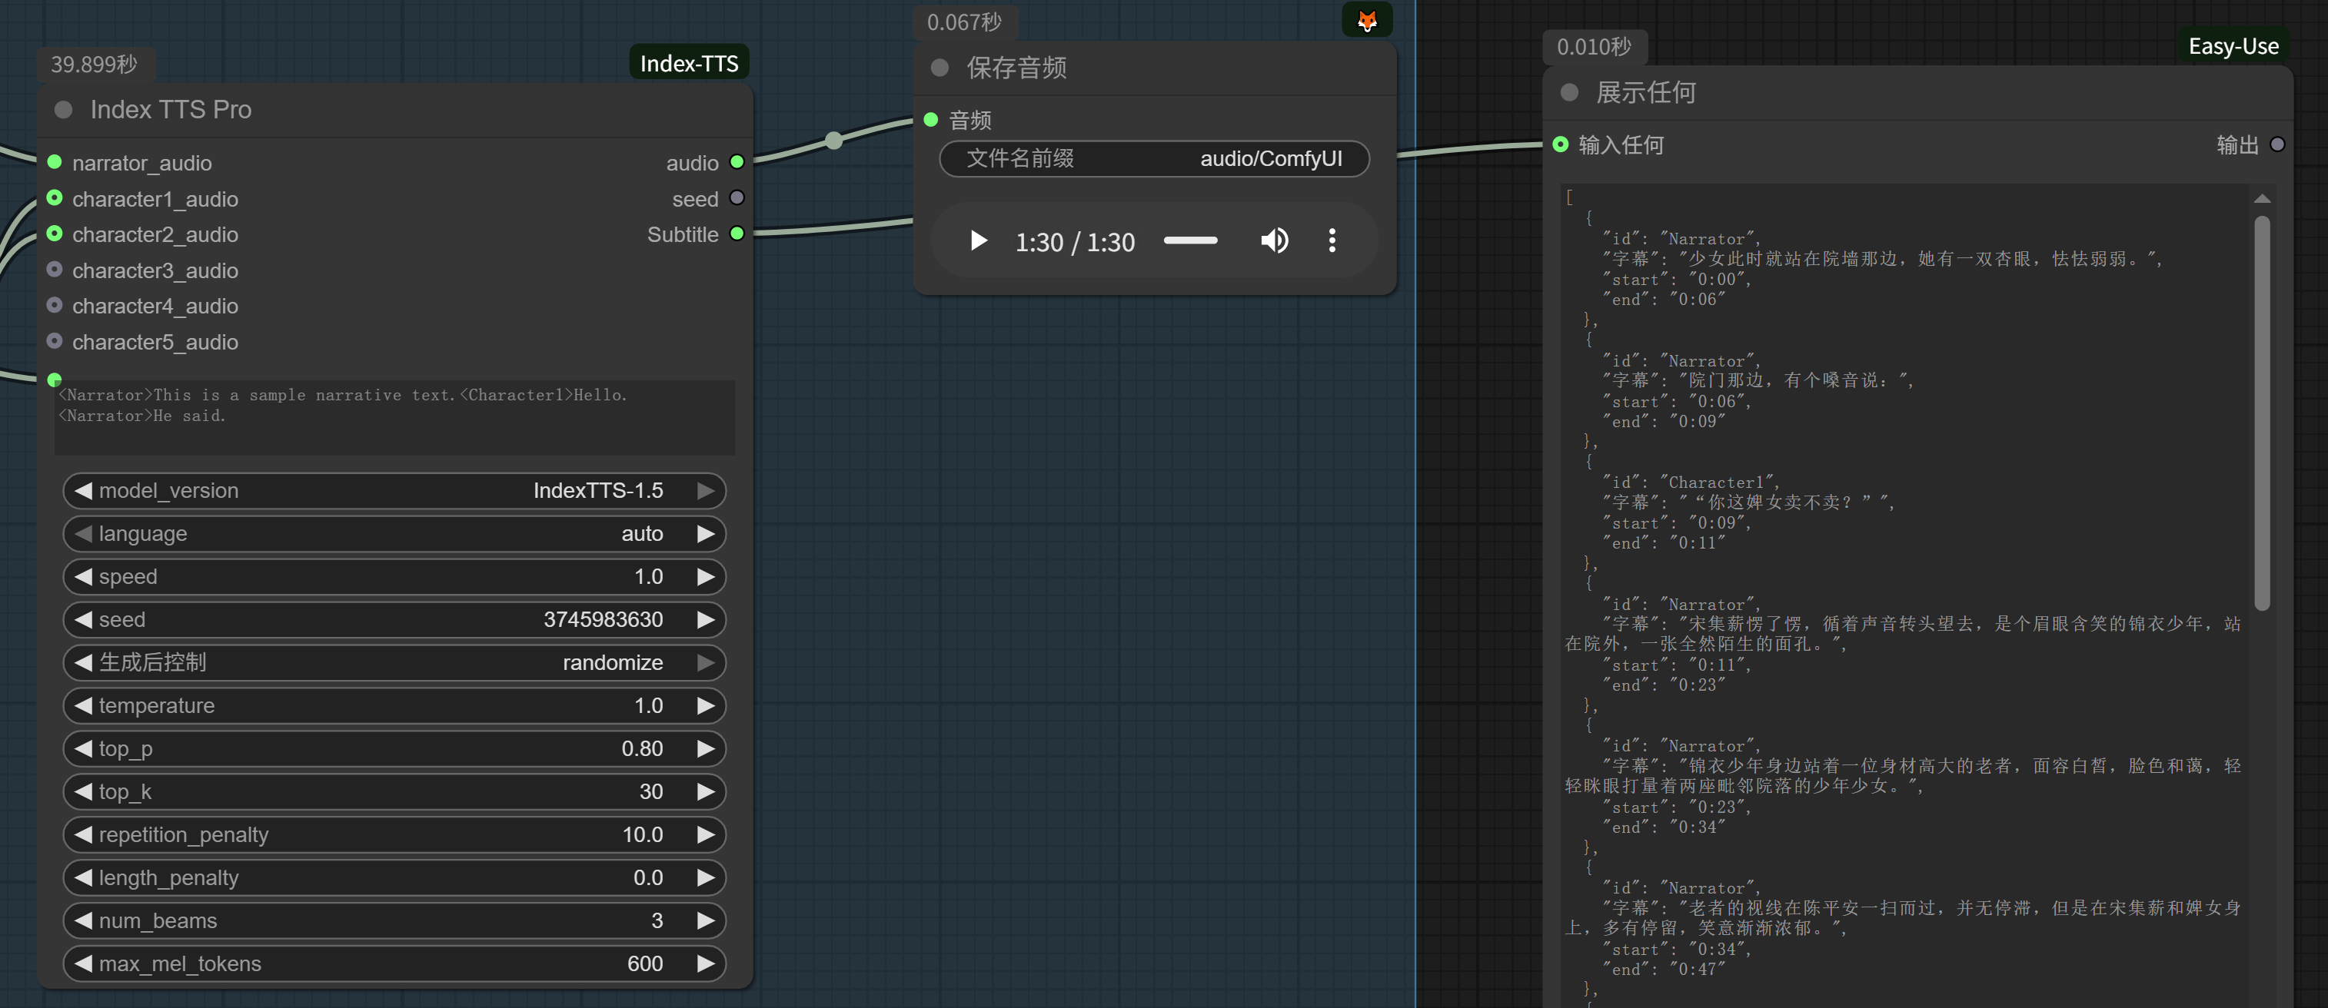This screenshot has width=2328, height=1008.
Task: Click the character3_audio input socket
Action: click(55, 270)
